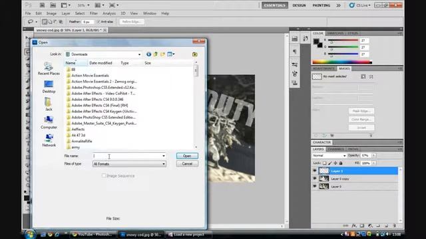
Task: Select Intersect with selection mode in options bar
Action: [61, 22]
